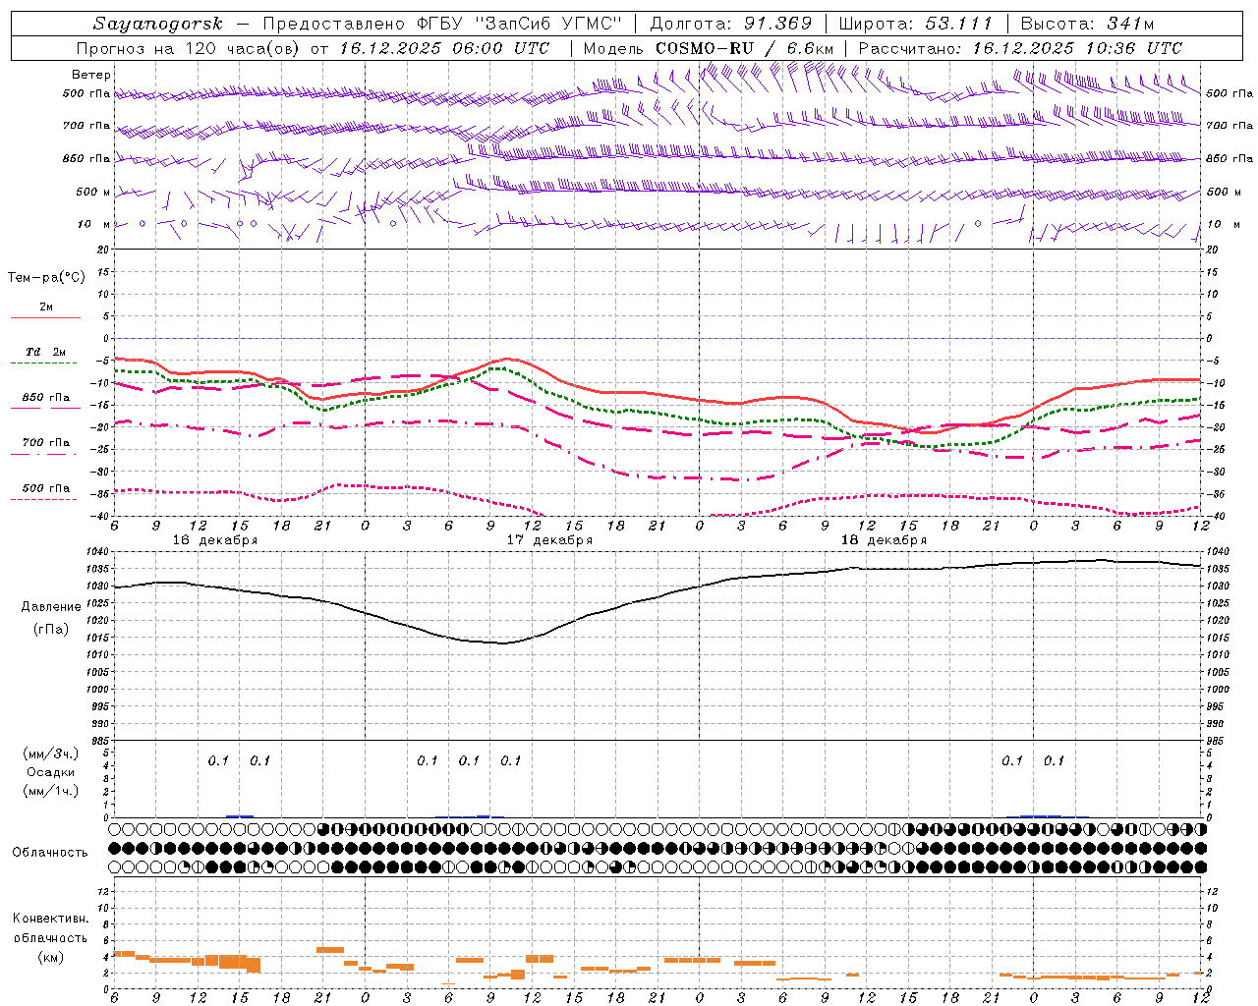This screenshot has width=1258, height=1006.
Task: Select the 'Модель COSMO-RU / 6.6км' model label
Action: point(709,48)
